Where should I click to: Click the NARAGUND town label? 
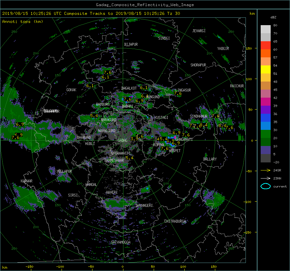109,120
